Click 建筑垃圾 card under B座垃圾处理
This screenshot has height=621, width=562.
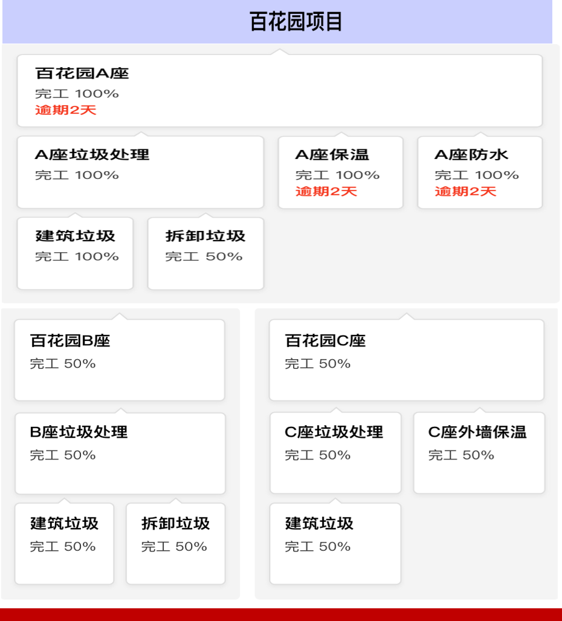64,544
